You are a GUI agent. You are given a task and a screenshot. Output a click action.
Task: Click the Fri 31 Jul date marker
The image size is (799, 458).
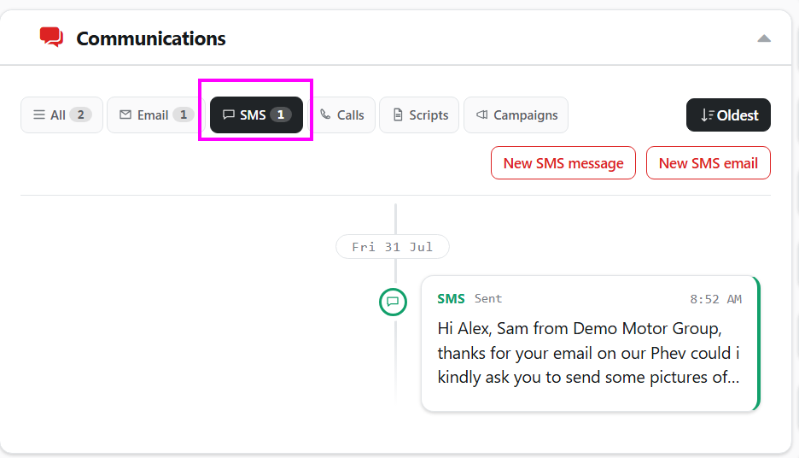[393, 247]
